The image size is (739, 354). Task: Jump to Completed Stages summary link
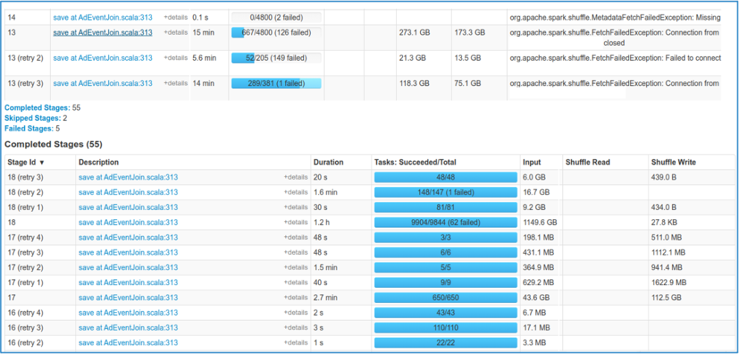(x=37, y=107)
